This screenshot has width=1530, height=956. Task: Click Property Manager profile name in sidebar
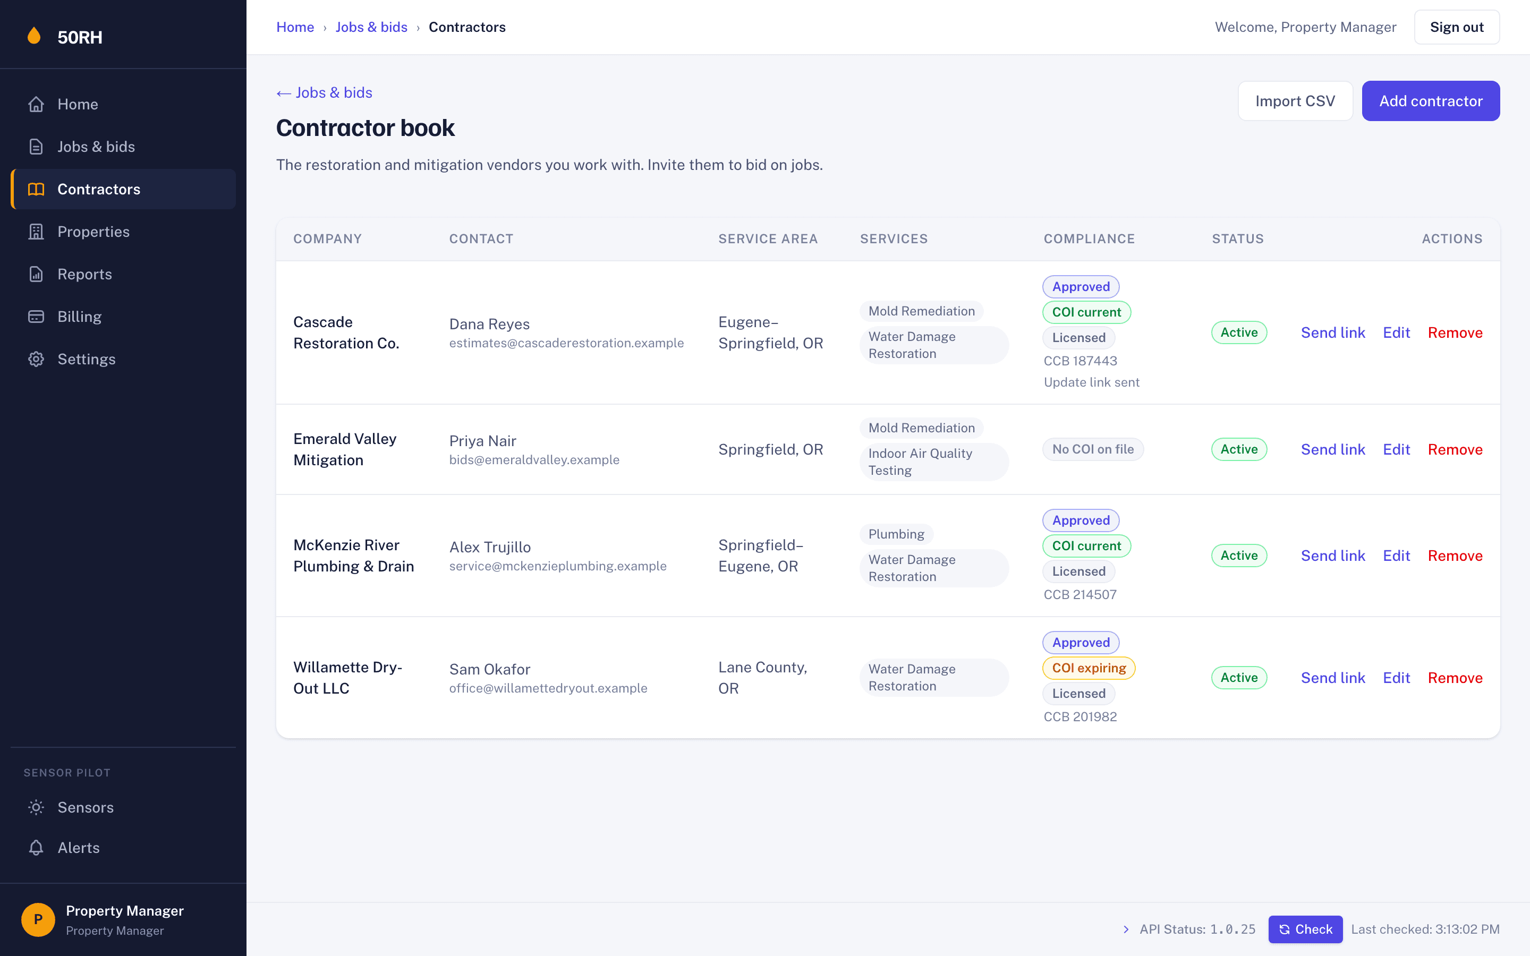point(124,910)
